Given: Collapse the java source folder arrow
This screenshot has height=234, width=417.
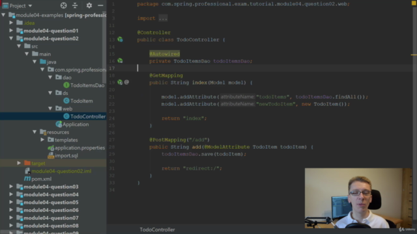Looking at the screenshot, I should click(x=35, y=62).
